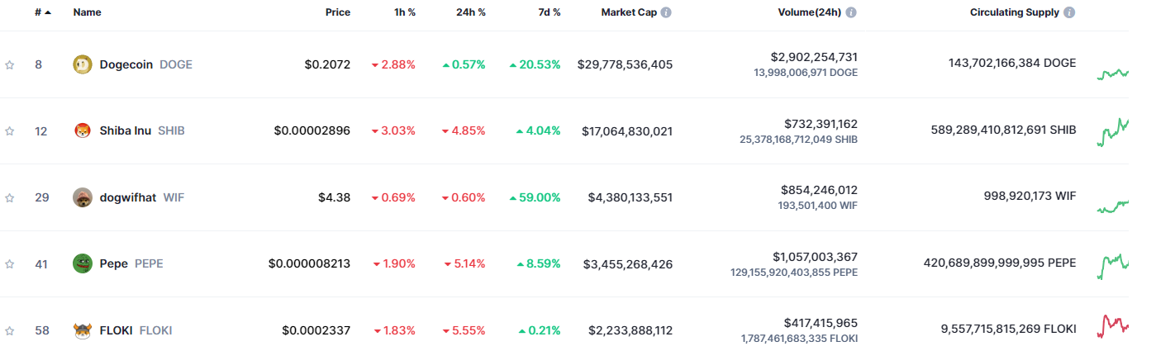Click the Market Cap info icon
This screenshot has width=1156, height=351.
coord(666,13)
